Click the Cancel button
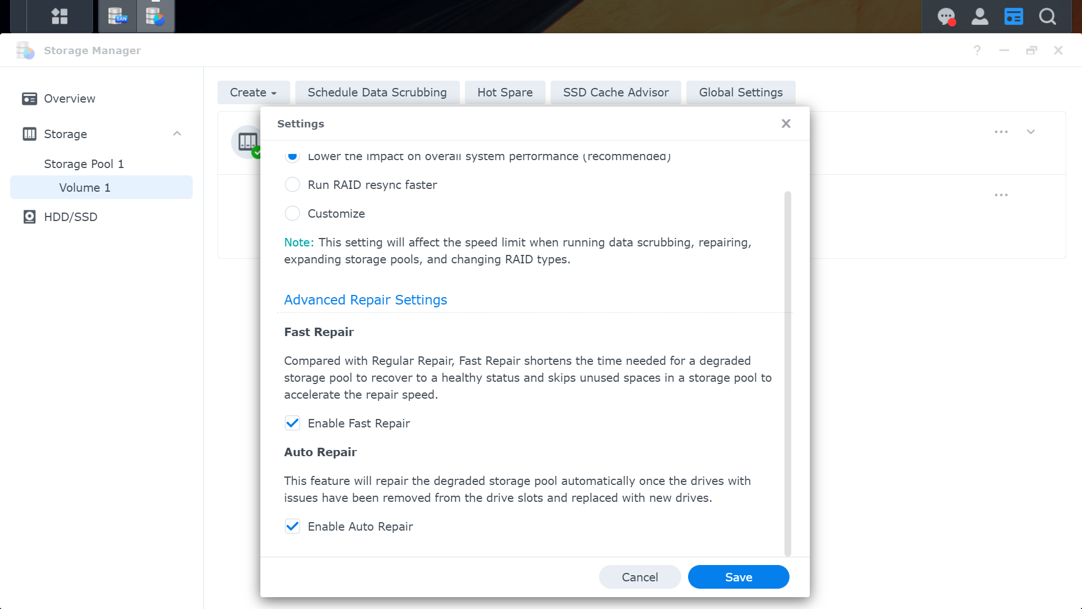This screenshot has width=1082, height=609. coord(640,577)
